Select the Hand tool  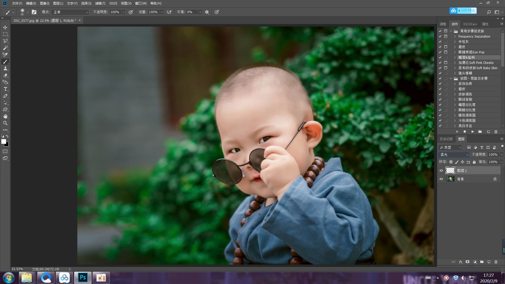(x=5, y=116)
